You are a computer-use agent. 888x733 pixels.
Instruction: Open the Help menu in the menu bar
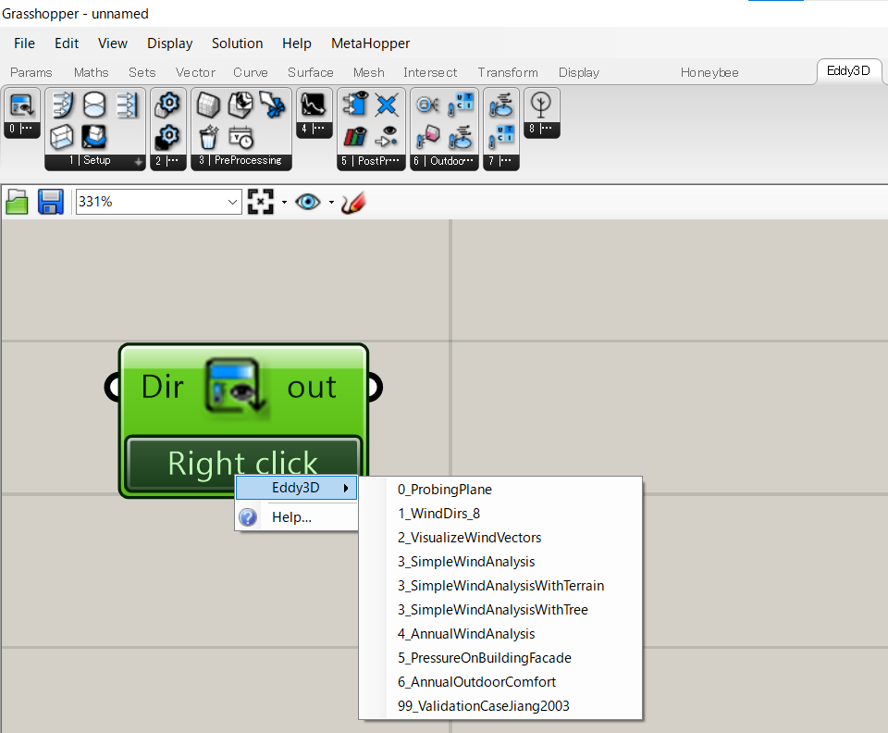[297, 43]
